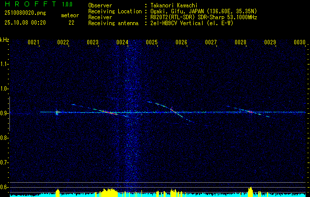Click the timestamp 25.10.08 00:20

25,23
